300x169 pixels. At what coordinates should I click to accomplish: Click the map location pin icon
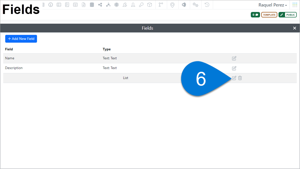(x=172, y=5)
